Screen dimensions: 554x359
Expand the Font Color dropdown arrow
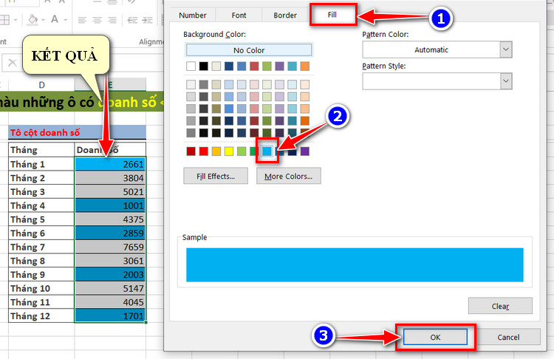coord(65,20)
